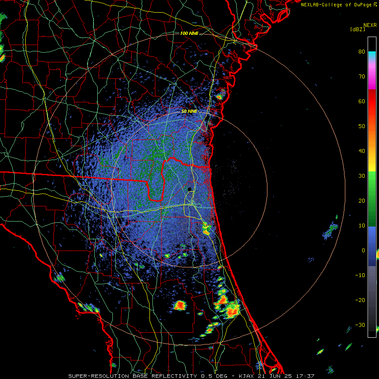The image size is (379, 379).
Task: Click the blue band of the color scale
Action: pyautogui.click(x=372, y=246)
